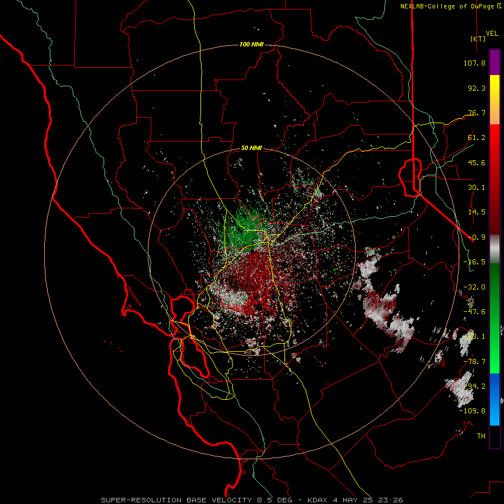Click the 92.3 velocity scale value
Image resolution: width=504 pixels, height=504 pixels.
[x=477, y=88]
